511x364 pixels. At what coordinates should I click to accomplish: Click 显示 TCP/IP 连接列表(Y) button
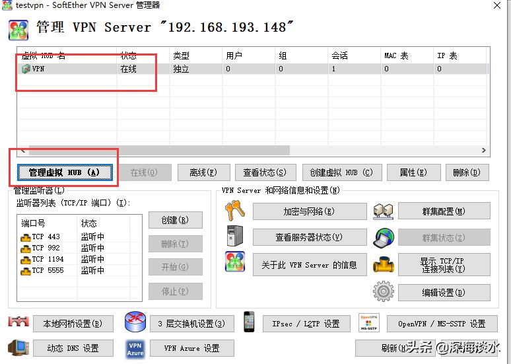[x=444, y=264]
